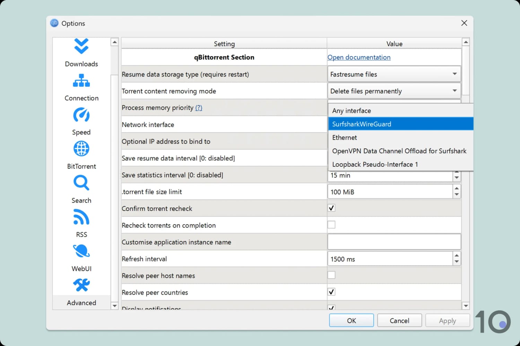The image size is (520, 346).
Task: Open the WebUI planet icon
Action: point(81,251)
